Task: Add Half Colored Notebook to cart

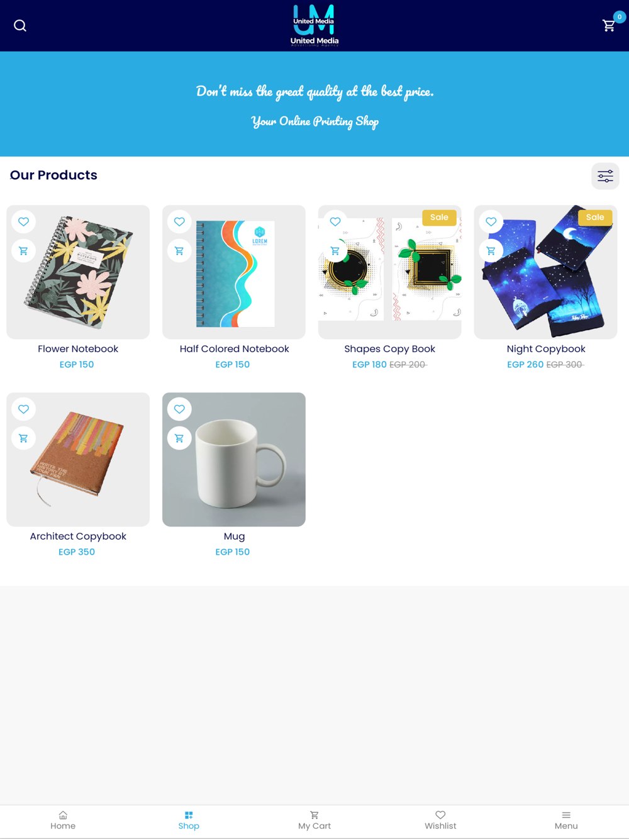Action: click(179, 251)
